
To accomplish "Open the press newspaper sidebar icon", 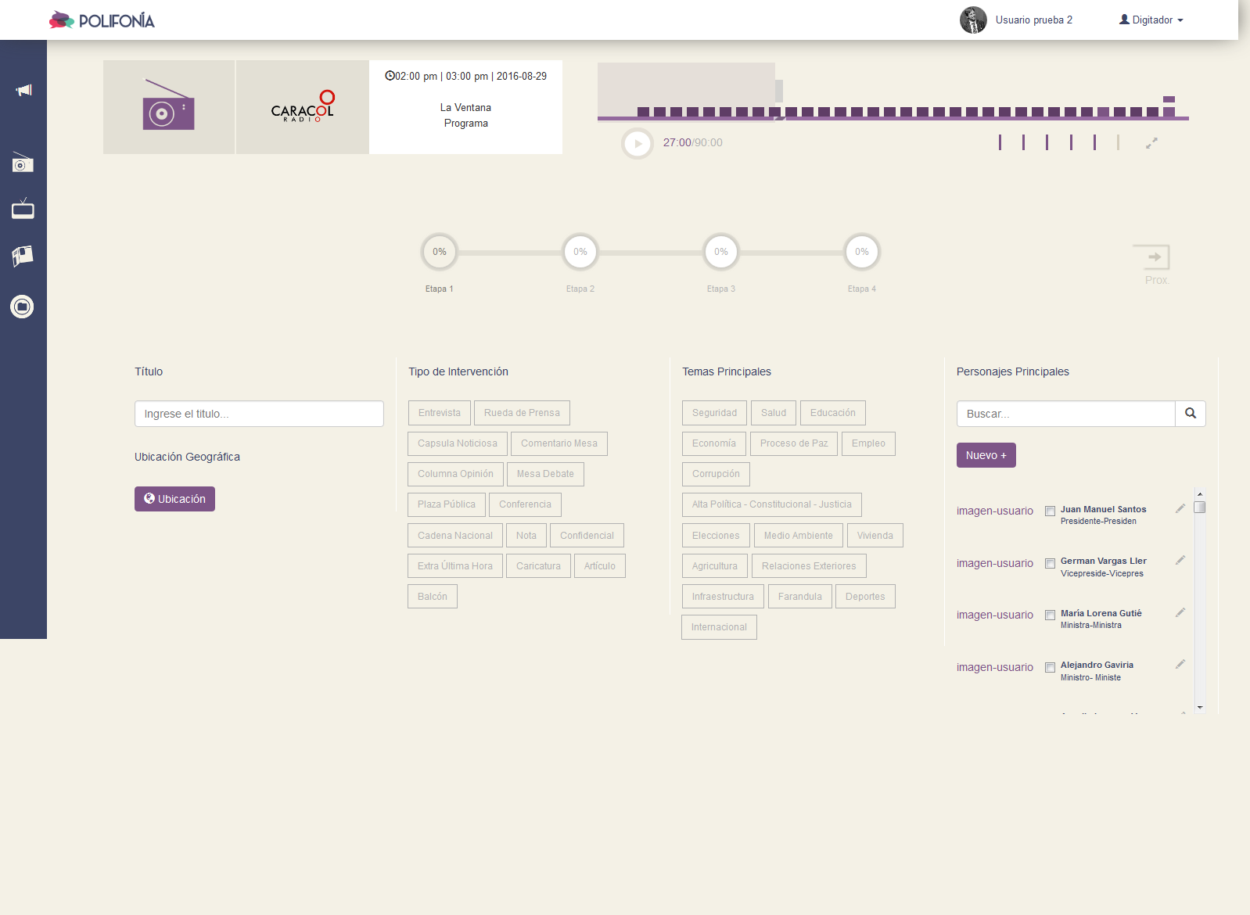I will point(23,256).
